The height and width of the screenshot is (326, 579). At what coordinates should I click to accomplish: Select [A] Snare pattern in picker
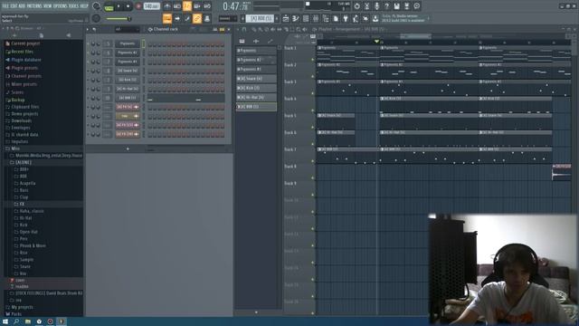click(256, 79)
